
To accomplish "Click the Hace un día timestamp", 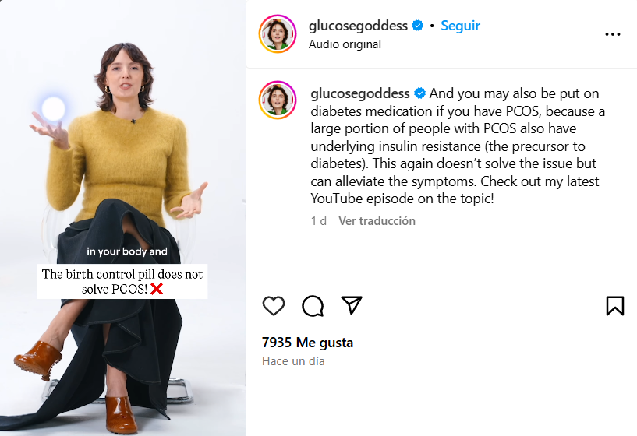I will [x=293, y=361].
